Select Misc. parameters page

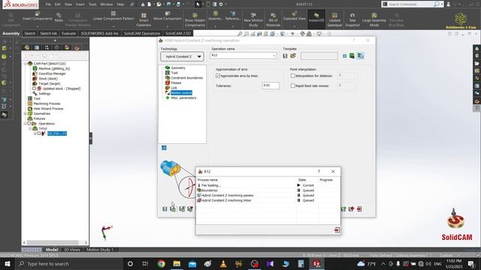pos(183,98)
